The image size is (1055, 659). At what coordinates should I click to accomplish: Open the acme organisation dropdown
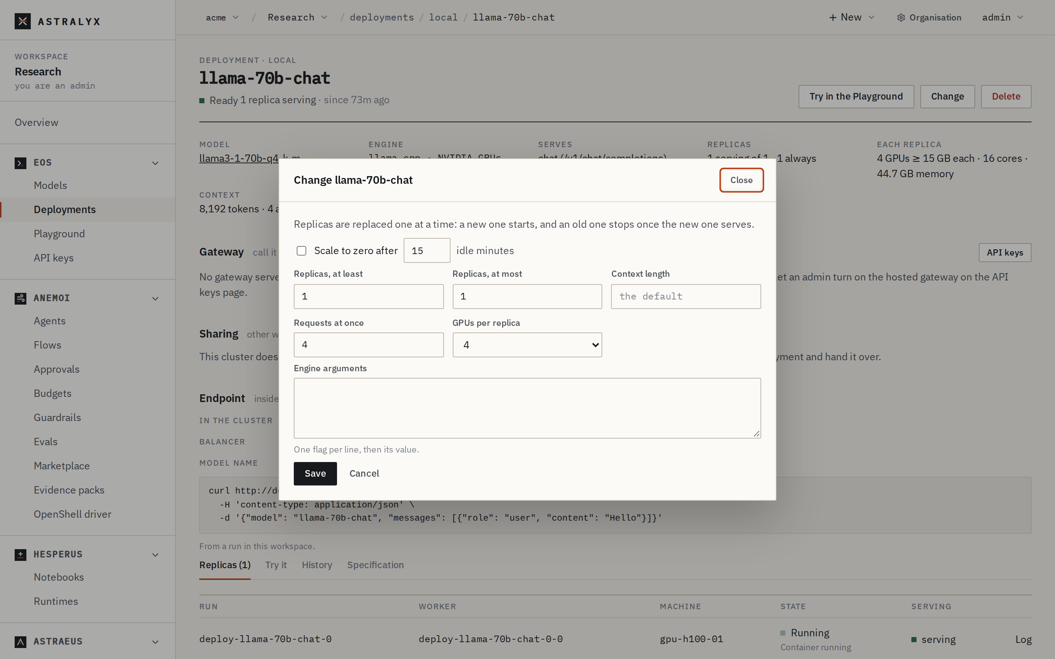pos(222,18)
